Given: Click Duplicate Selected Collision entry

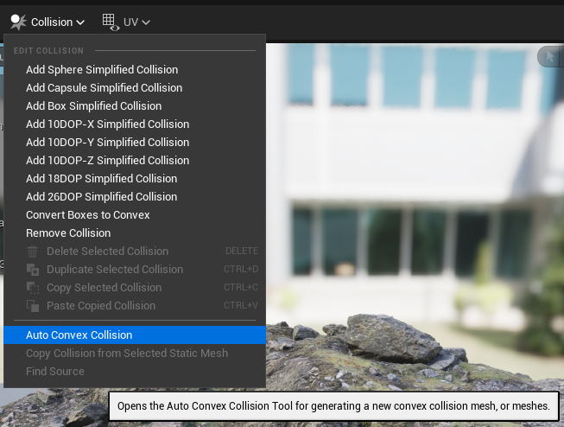Looking at the screenshot, I should click(135, 270).
